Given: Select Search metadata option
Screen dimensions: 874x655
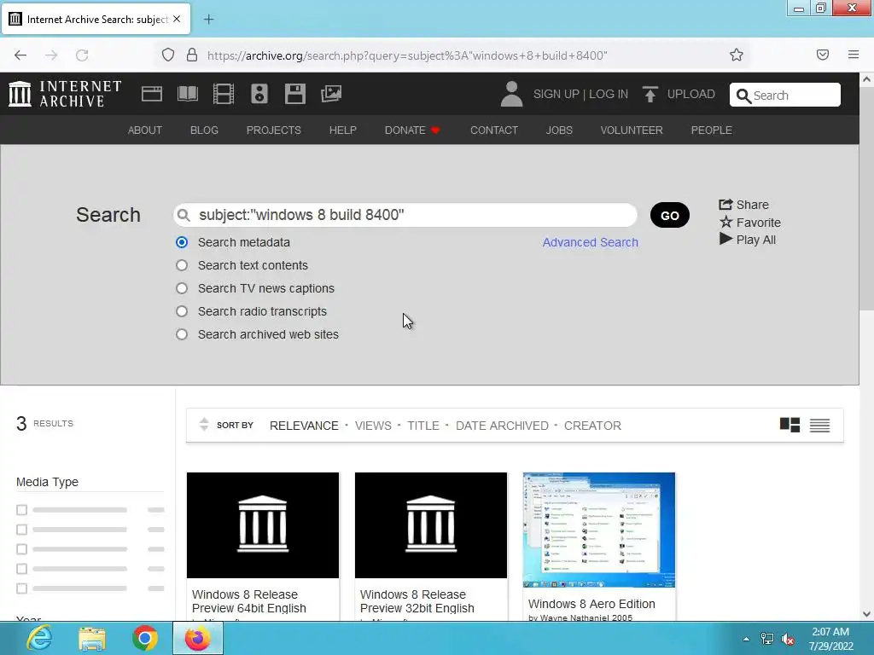Looking at the screenshot, I should (182, 242).
